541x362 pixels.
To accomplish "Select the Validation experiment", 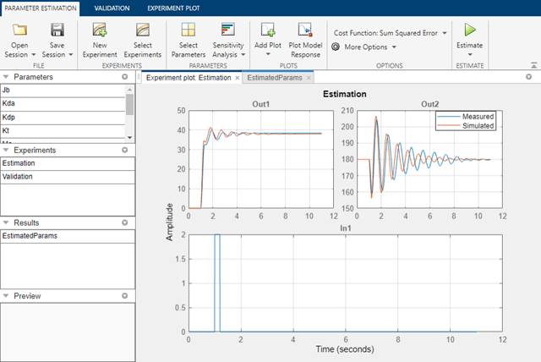I will pyautogui.click(x=68, y=177).
